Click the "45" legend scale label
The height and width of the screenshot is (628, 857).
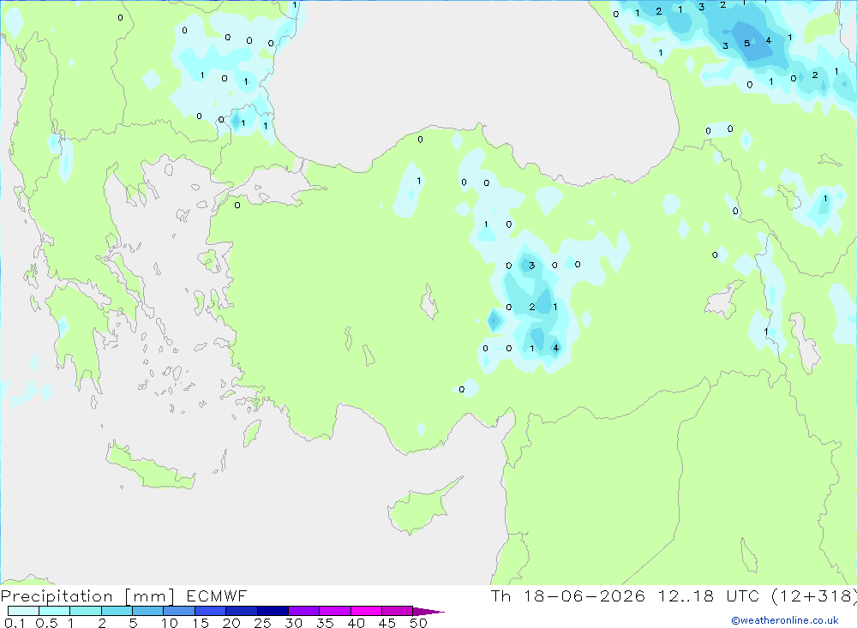coord(387,623)
